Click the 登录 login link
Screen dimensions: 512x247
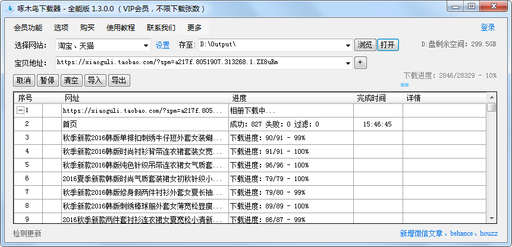pyautogui.click(x=488, y=27)
